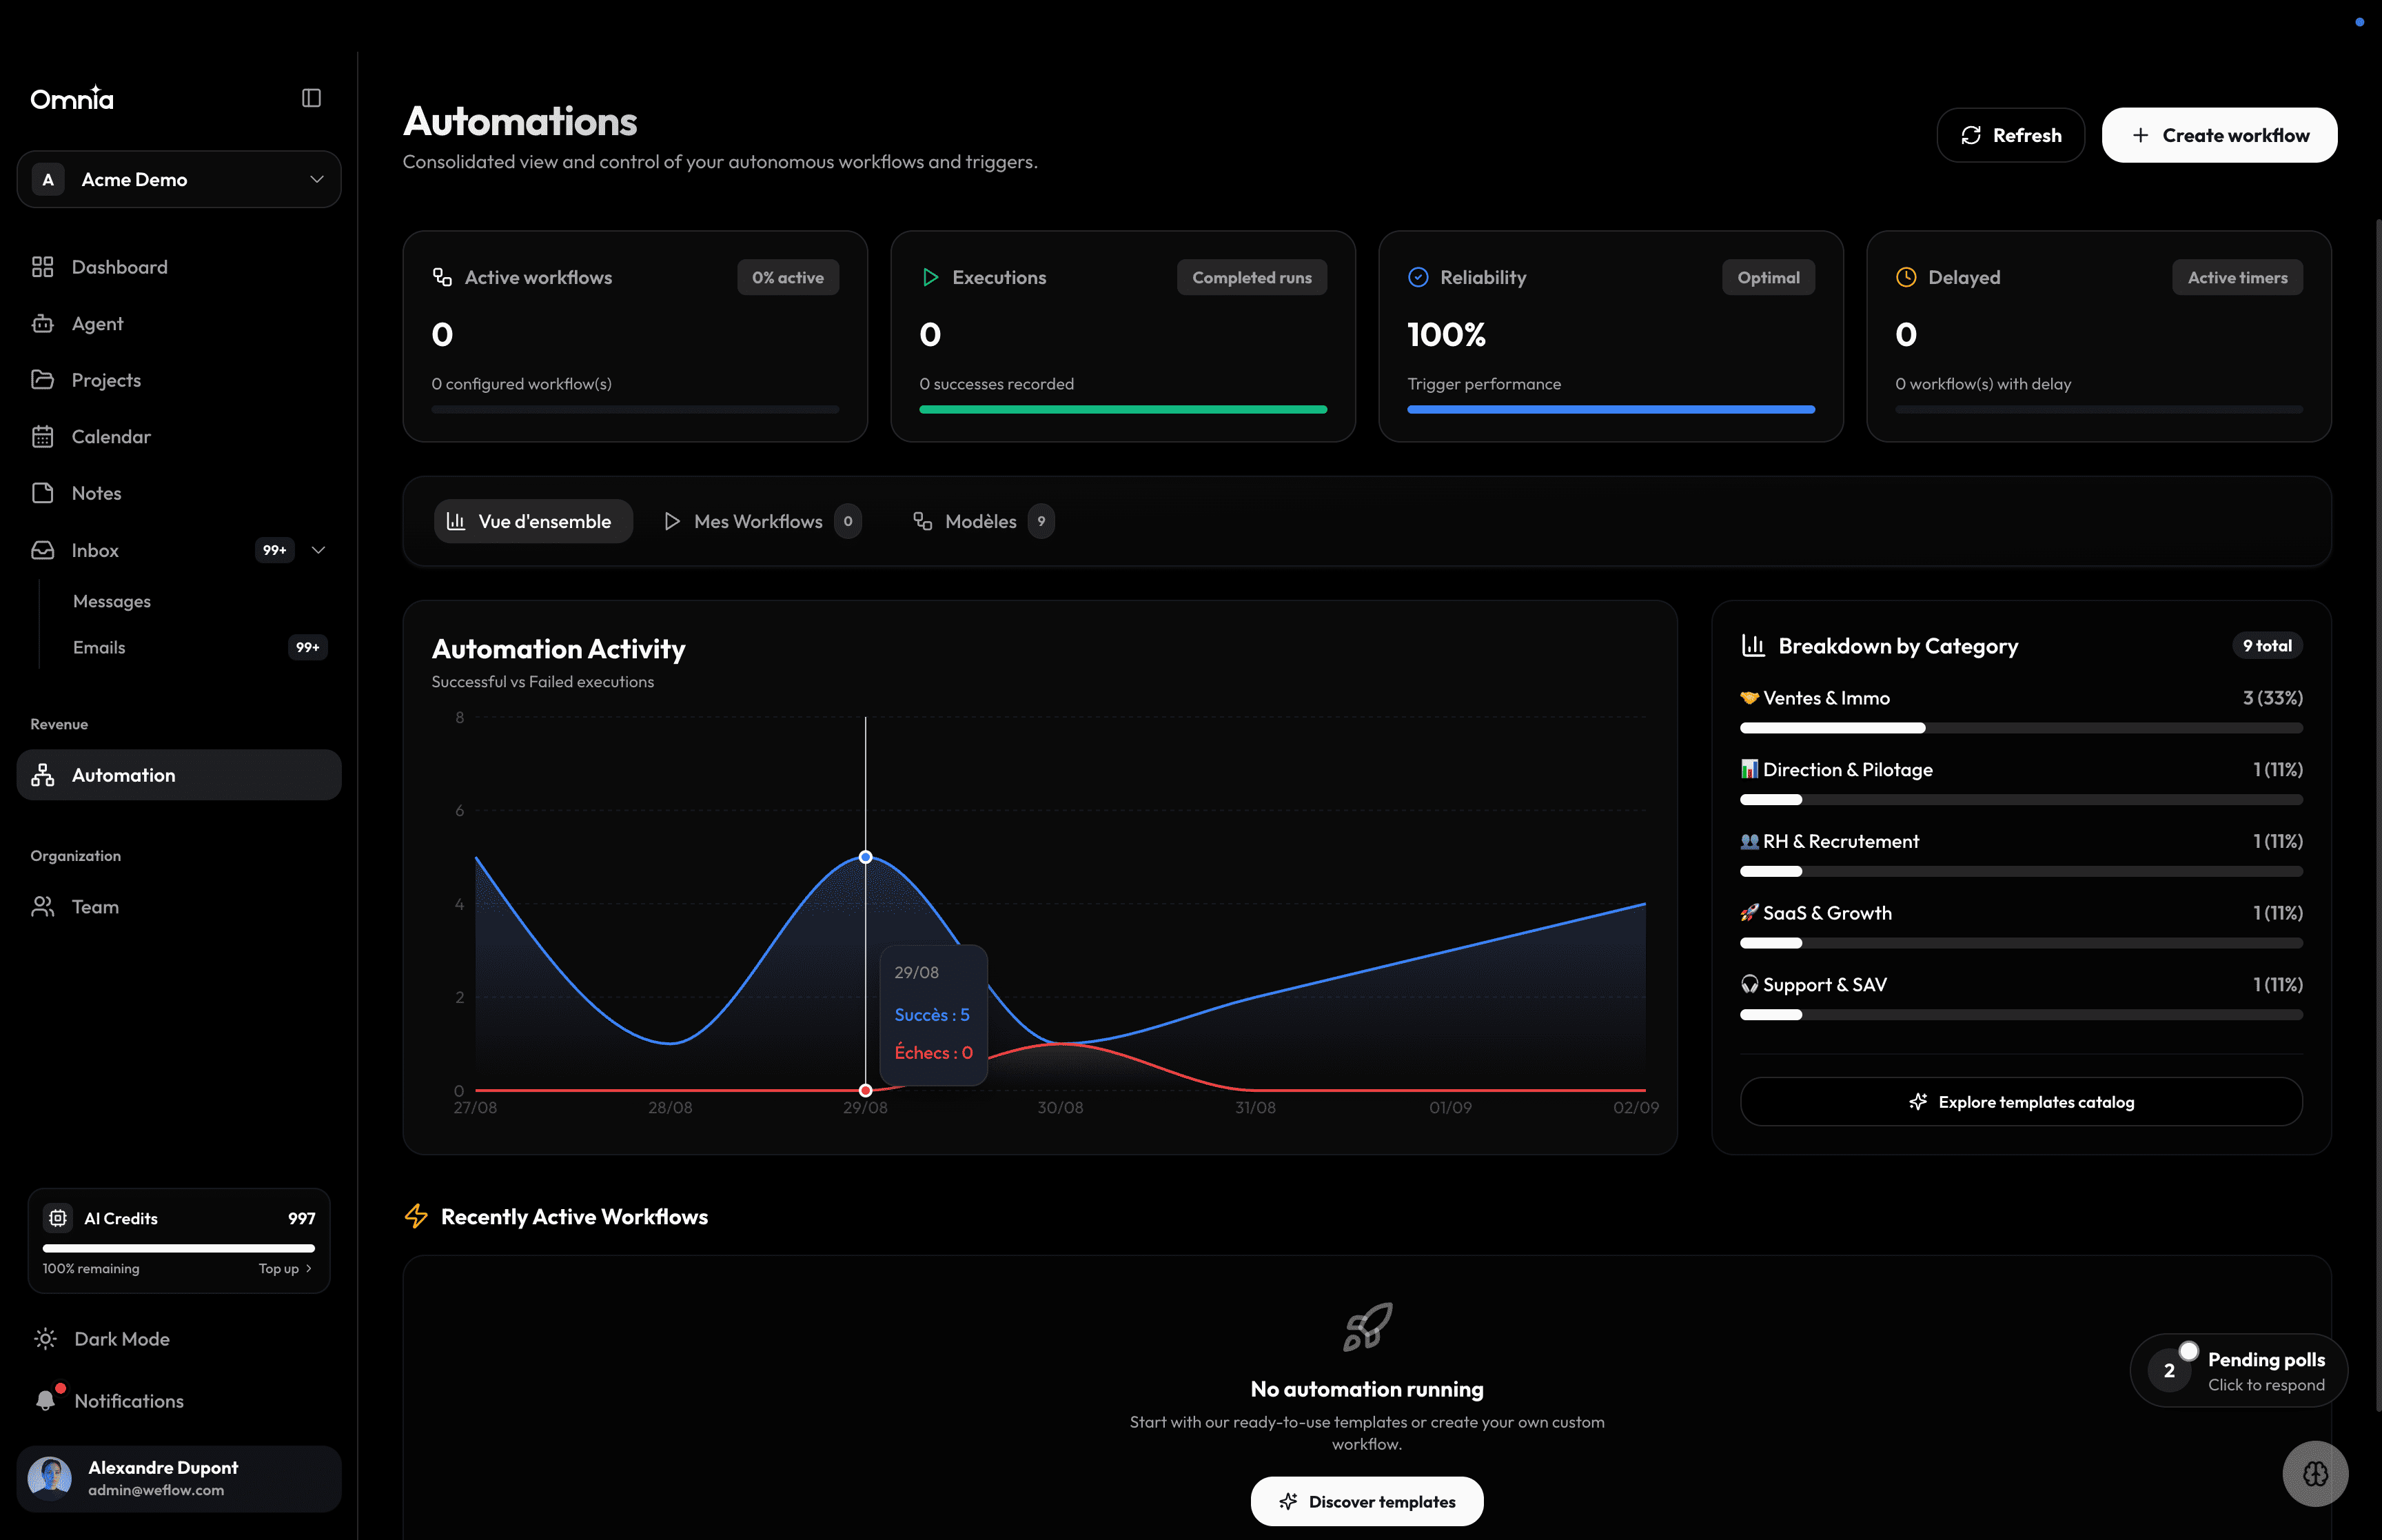Click the rocket icon in empty state
2382x1540 pixels.
(x=1367, y=1326)
